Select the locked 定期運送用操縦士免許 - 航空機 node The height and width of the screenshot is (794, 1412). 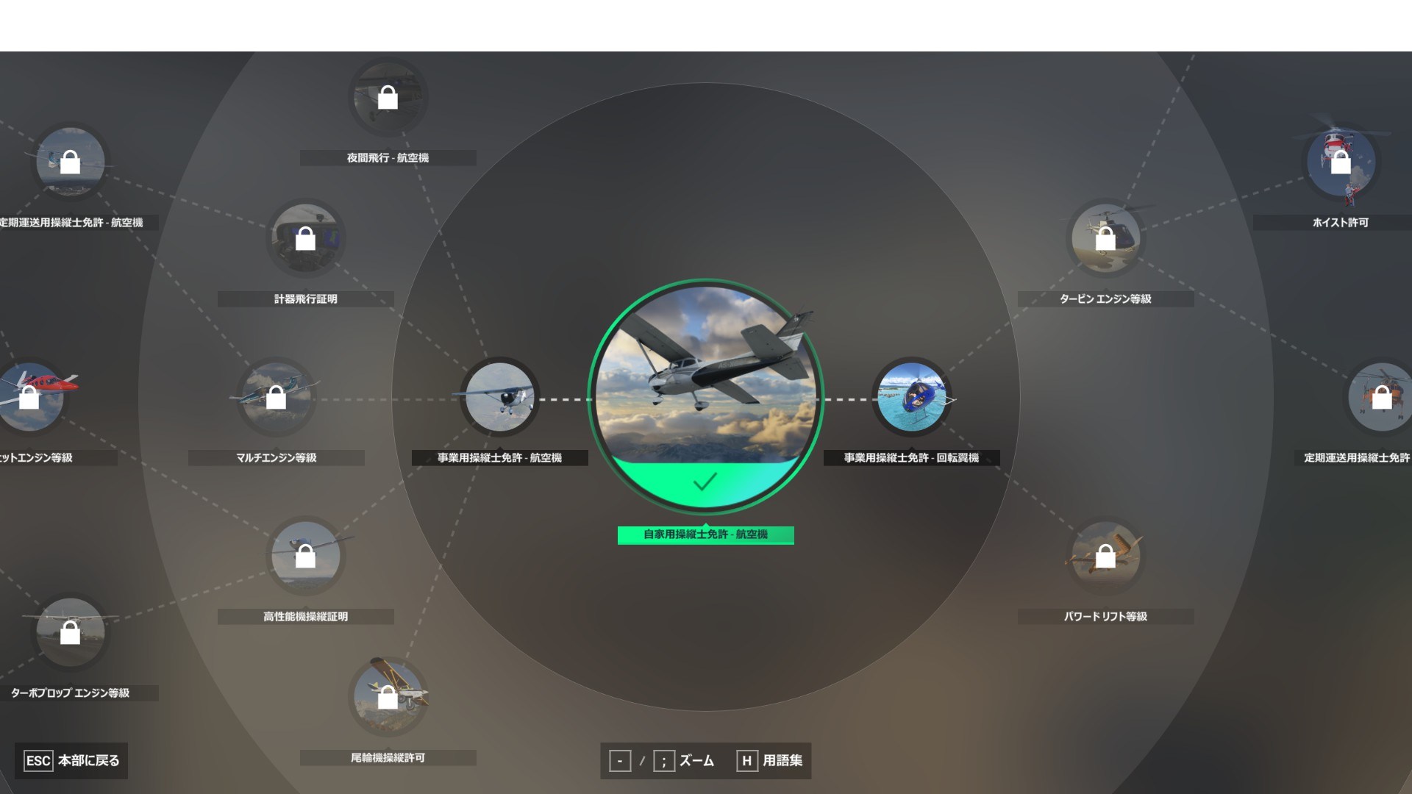[70, 162]
